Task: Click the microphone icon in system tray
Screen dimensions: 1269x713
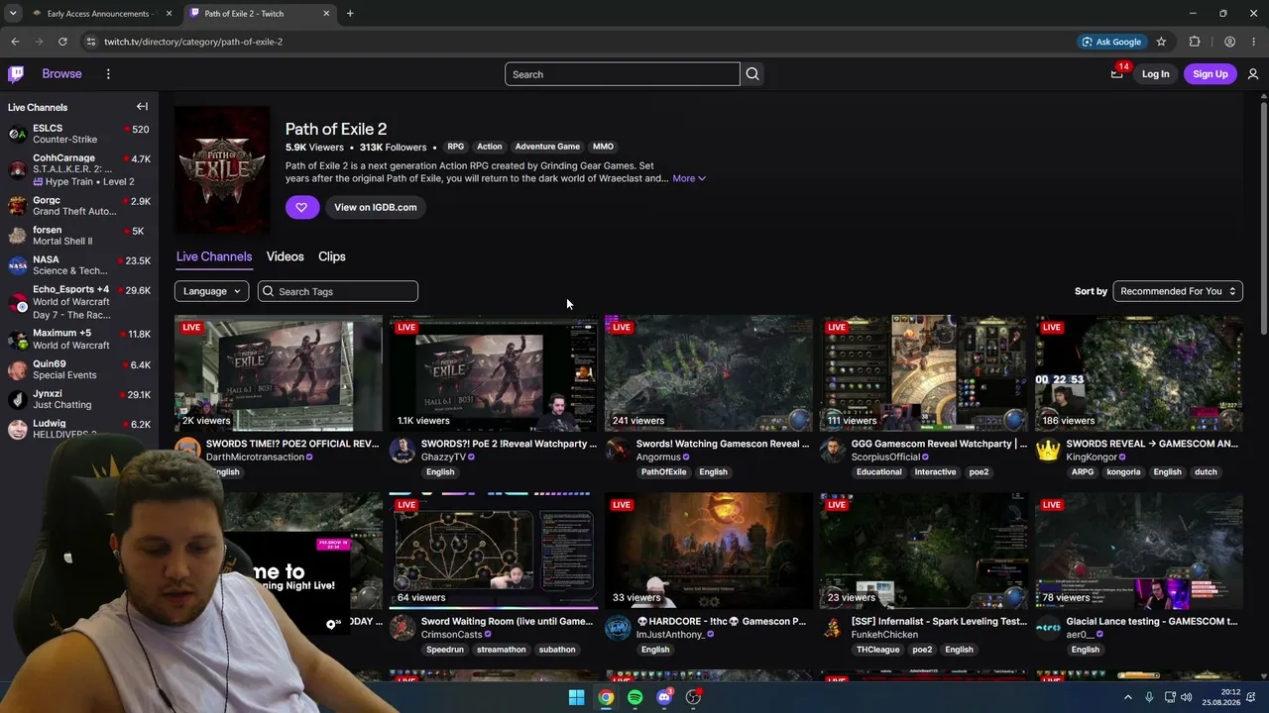Action: point(1149,697)
